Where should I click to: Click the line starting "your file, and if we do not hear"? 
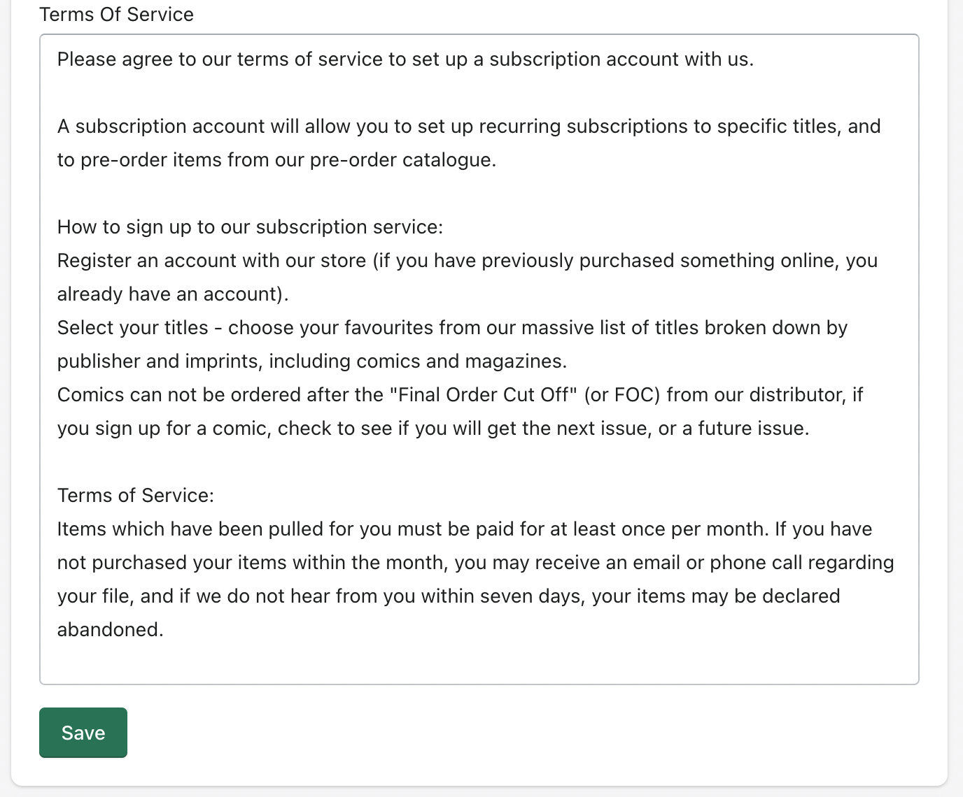pyautogui.click(x=449, y=596)
